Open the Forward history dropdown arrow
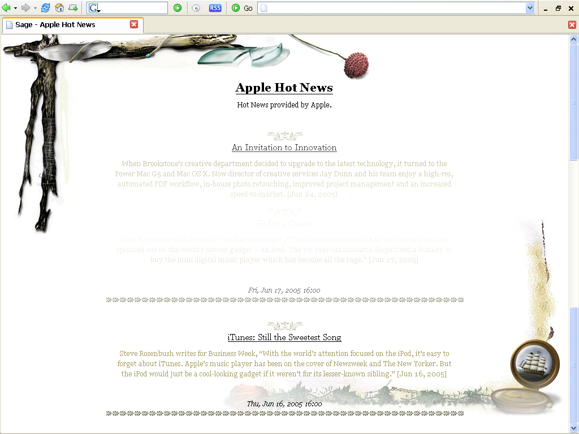579x434 pixels. click(34, 8)
